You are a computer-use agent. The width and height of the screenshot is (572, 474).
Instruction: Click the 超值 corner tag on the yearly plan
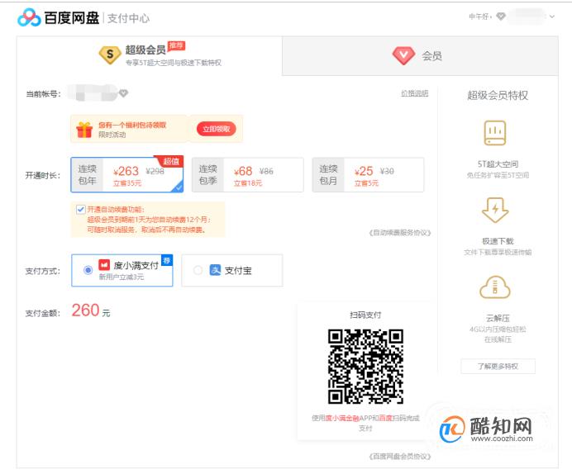170,161
